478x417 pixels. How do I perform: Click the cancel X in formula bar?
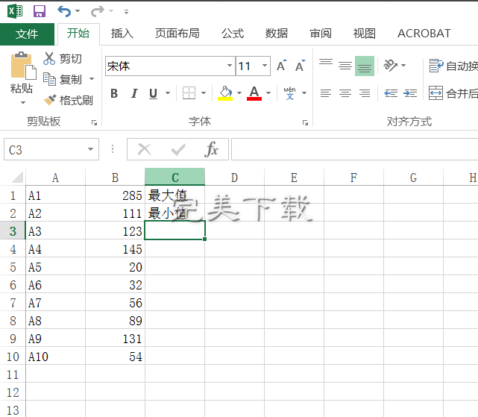pyautogui.click(x=145, y=149)
